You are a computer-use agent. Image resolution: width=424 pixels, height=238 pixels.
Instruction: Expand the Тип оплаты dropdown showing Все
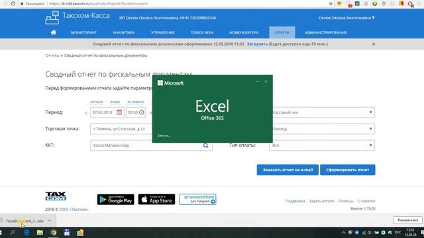tap(322, 145)
